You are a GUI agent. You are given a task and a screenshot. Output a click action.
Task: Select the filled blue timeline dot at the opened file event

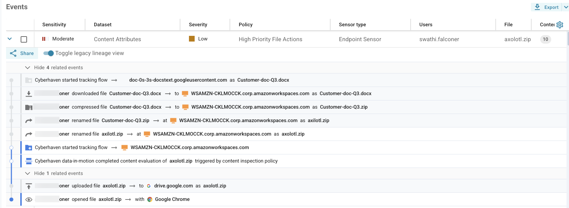[11, 199]
